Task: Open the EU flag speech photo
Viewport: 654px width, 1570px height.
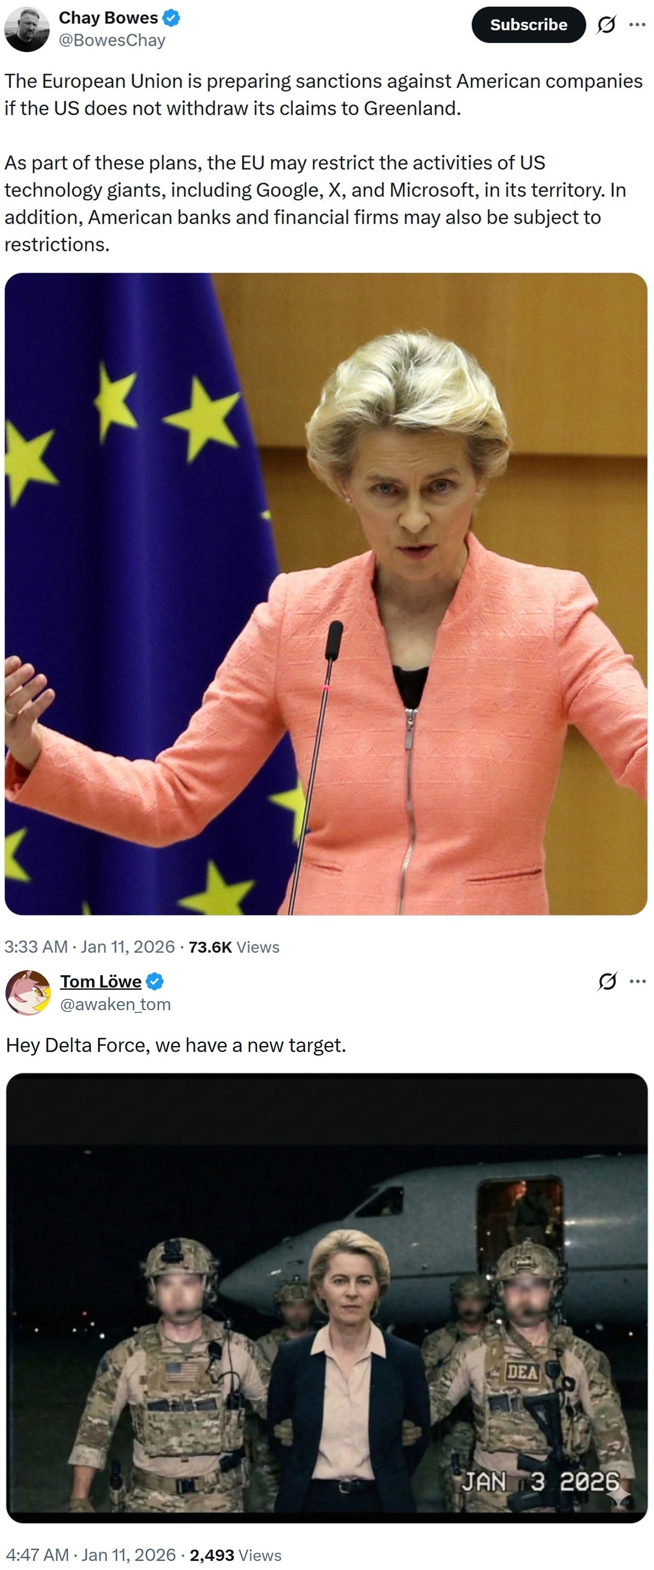Action: click(x=326, y=593)
